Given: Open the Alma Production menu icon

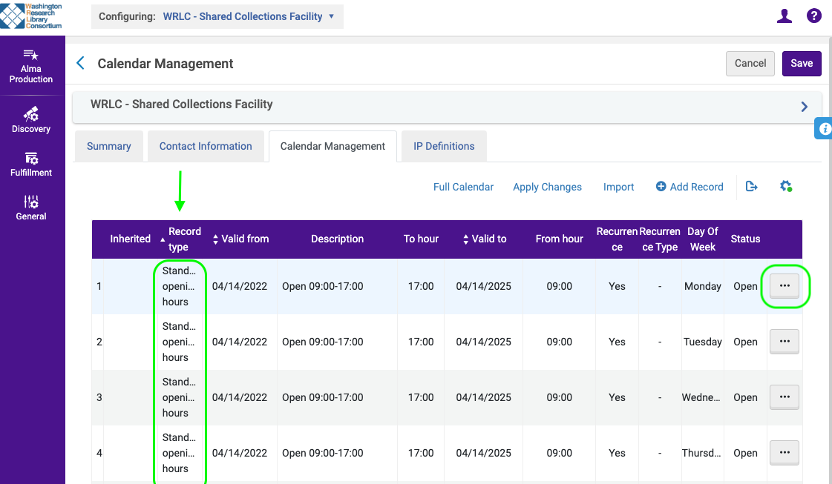Looking at the screenshot, I should pos(30,66).
